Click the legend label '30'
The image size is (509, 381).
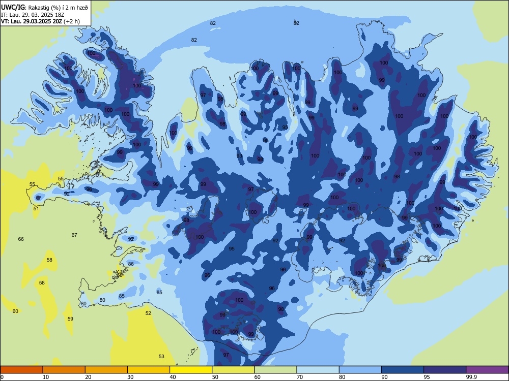coord(130,377)
